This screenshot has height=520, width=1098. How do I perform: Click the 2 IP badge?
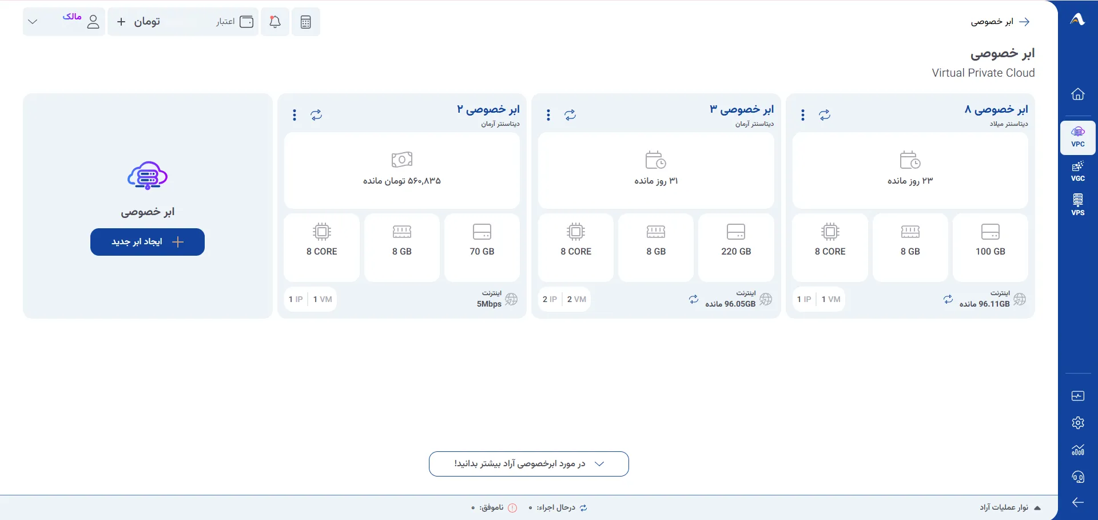click(x=550, y=299)
